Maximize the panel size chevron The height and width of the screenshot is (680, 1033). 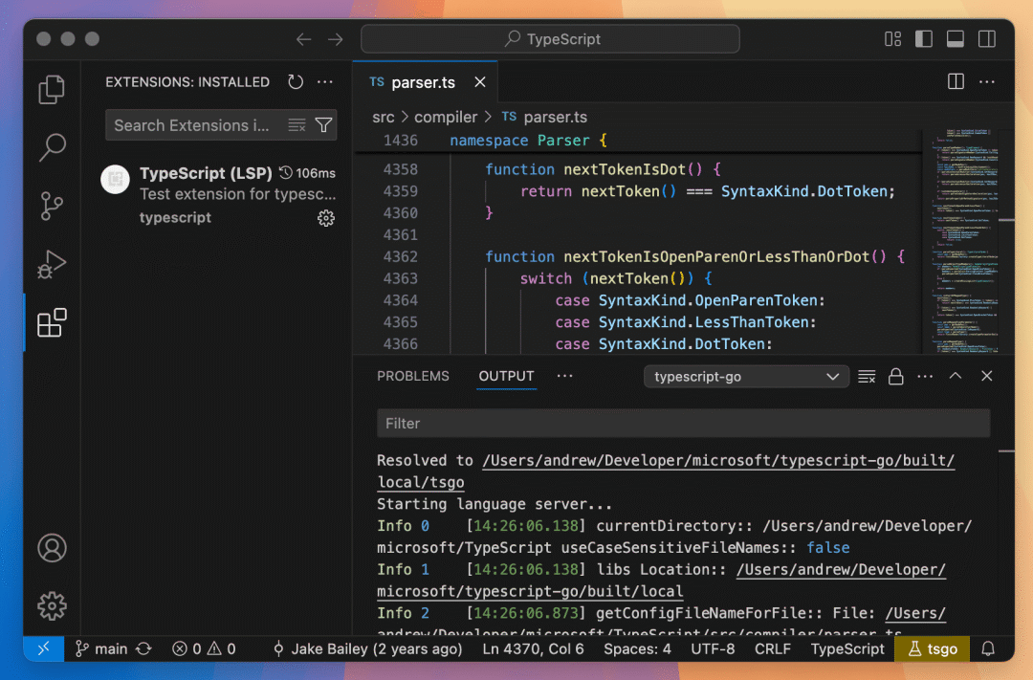(x=956, y=376)
